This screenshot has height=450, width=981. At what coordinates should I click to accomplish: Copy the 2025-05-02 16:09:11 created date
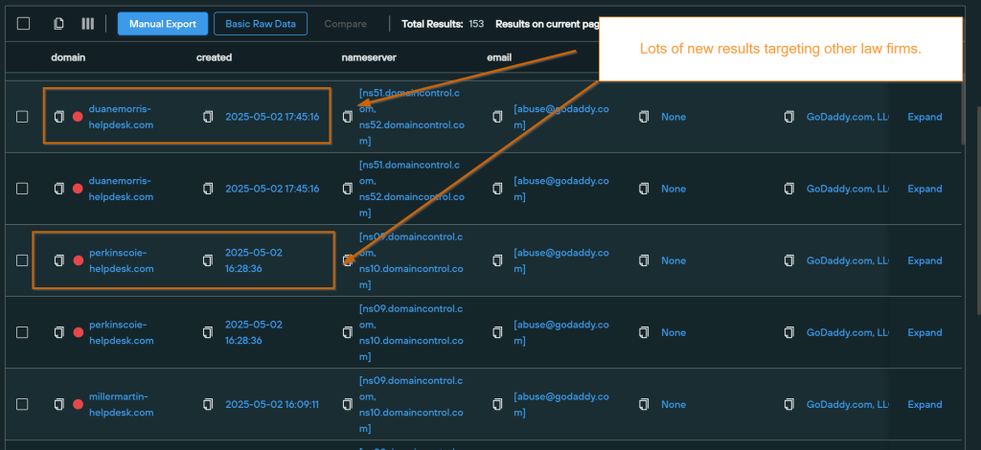pyautogui.click(x=208, y=404)
